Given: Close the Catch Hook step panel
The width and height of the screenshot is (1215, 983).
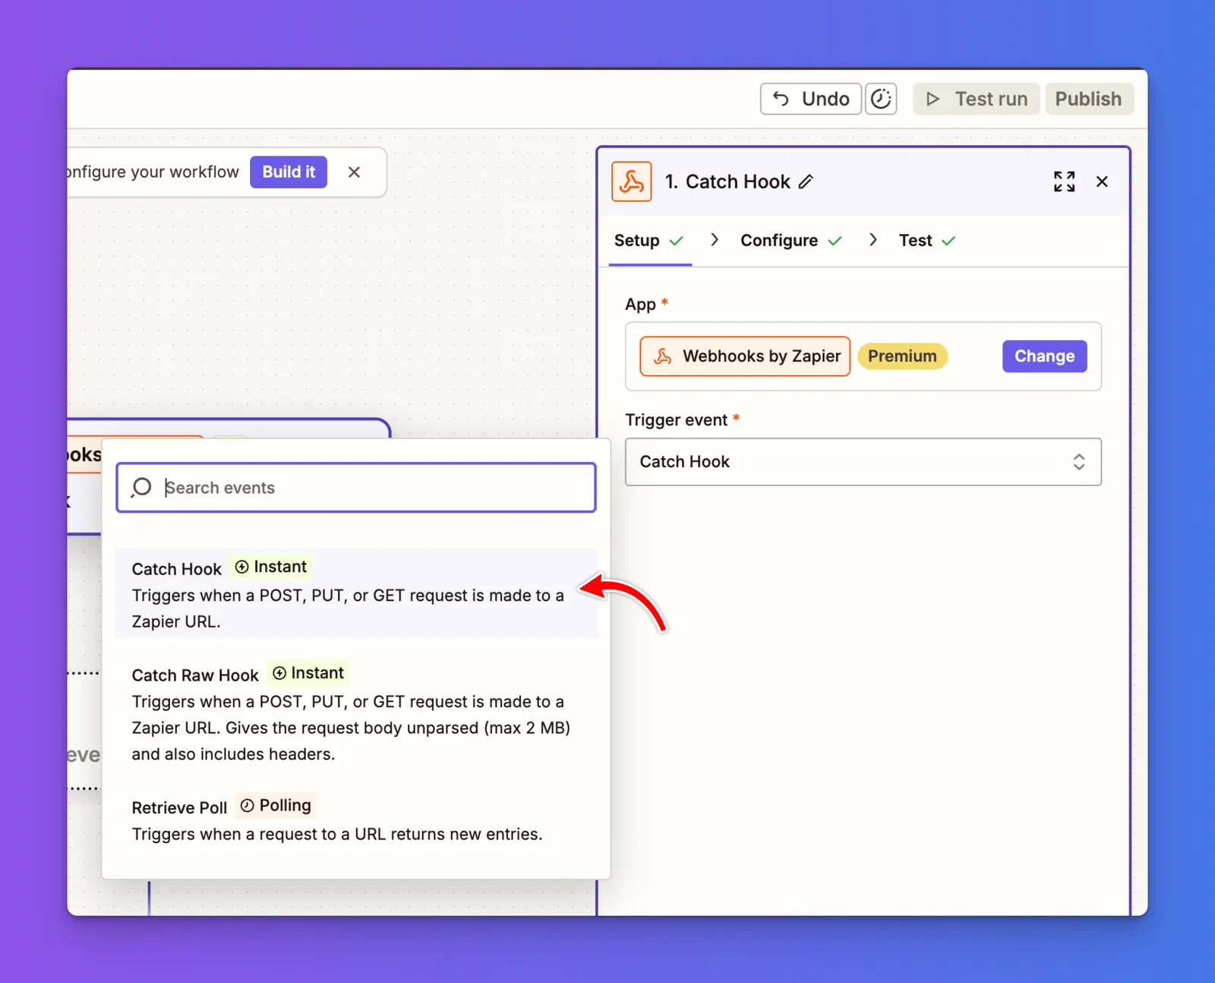Looking at the screenshot, I should (x=1102, y=182).
